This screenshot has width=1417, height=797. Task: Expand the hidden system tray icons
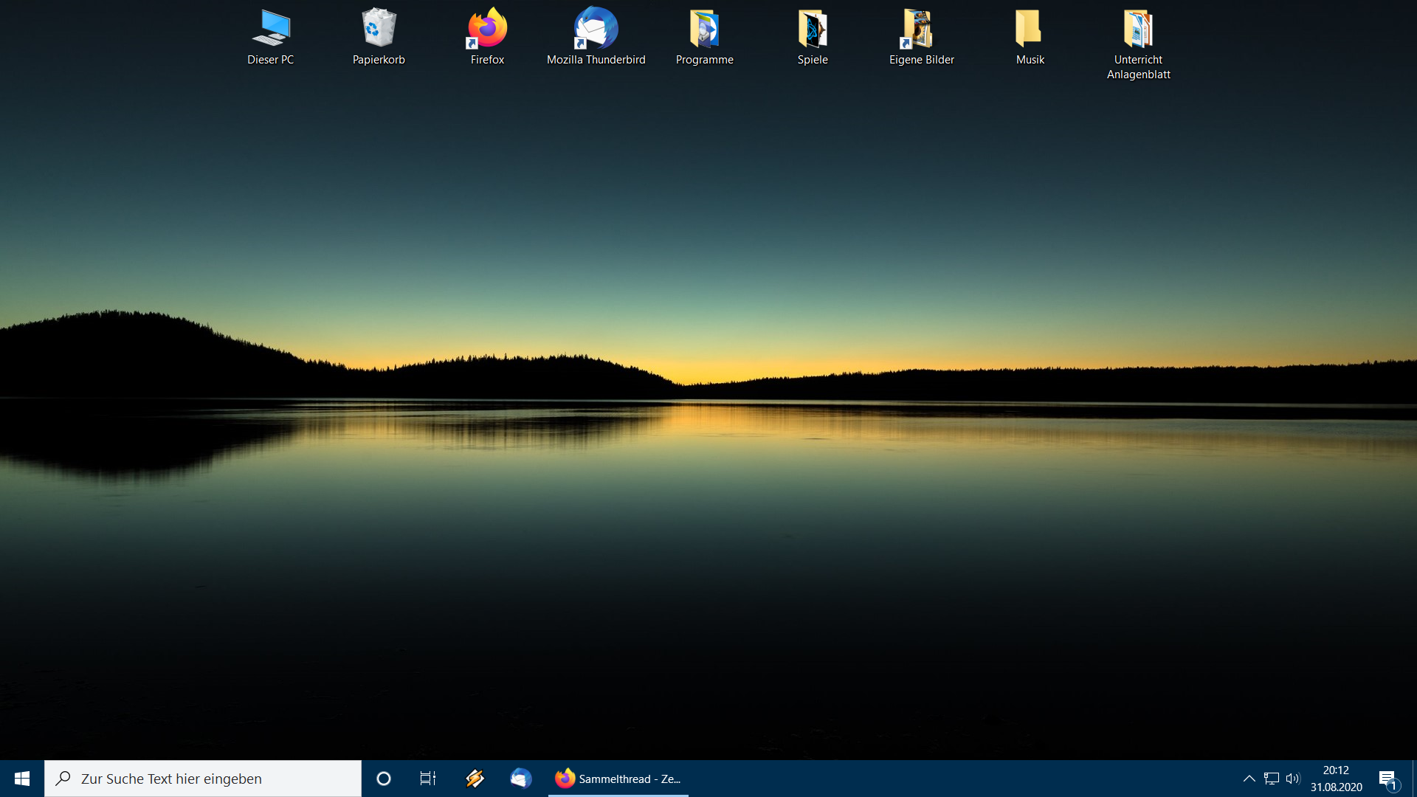tap(1249, 779)
